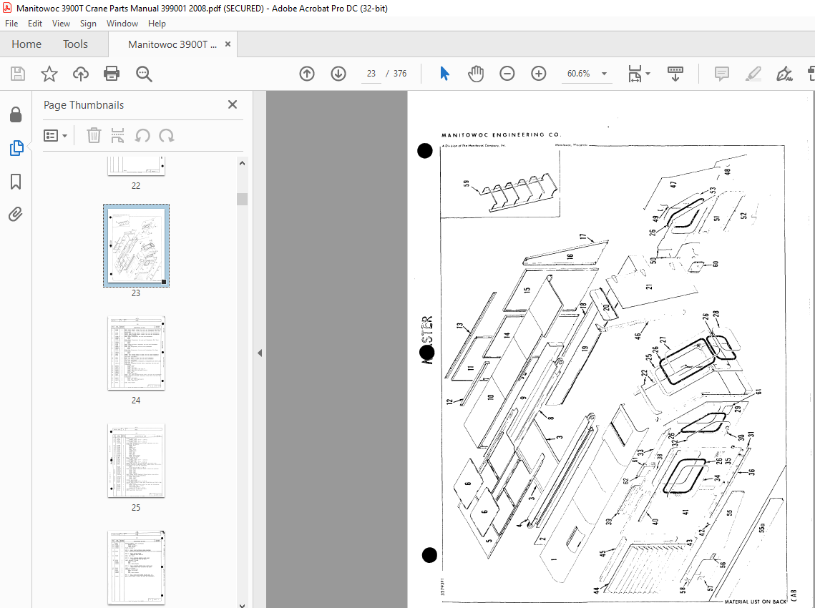The height and width of the screenshot is (608, 815).
Task: Zoom out with the minus button
Action: click(507, 74)
